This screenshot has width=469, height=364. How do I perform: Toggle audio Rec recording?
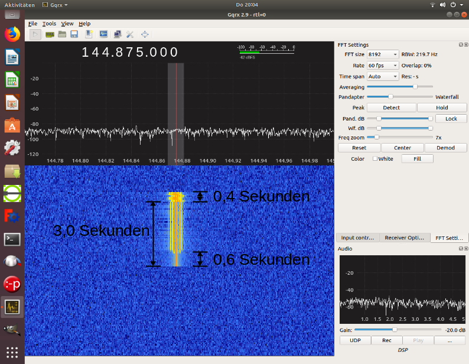[387, 340]
